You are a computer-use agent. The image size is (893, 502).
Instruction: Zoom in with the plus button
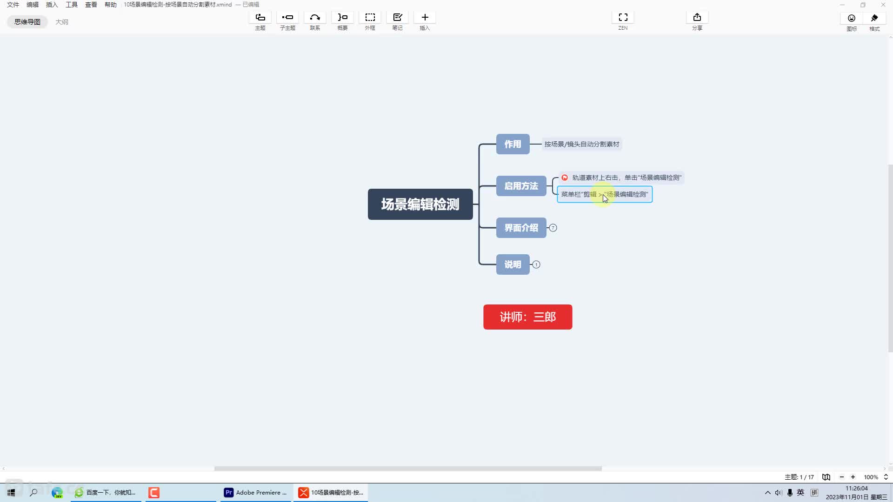tap(853, 477)
